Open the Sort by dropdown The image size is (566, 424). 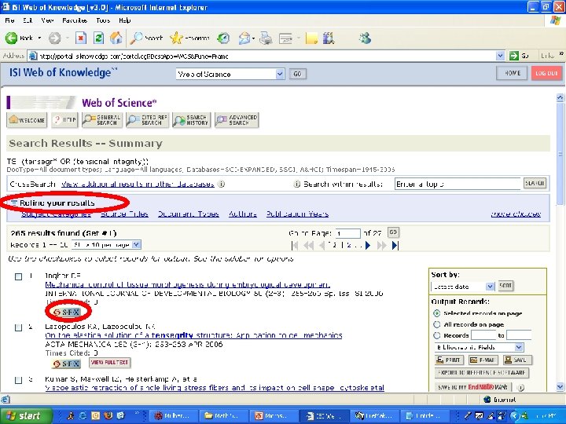pos(463,287)
